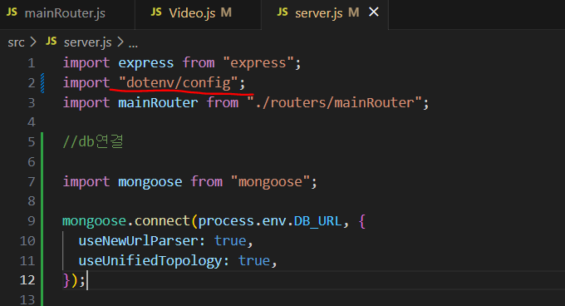Click the closing }); on line 12
This screenshot has width=565, height=306.
click(x=74, y=280)
